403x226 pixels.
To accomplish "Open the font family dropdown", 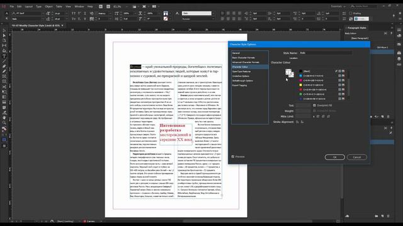I will point(43,13).
